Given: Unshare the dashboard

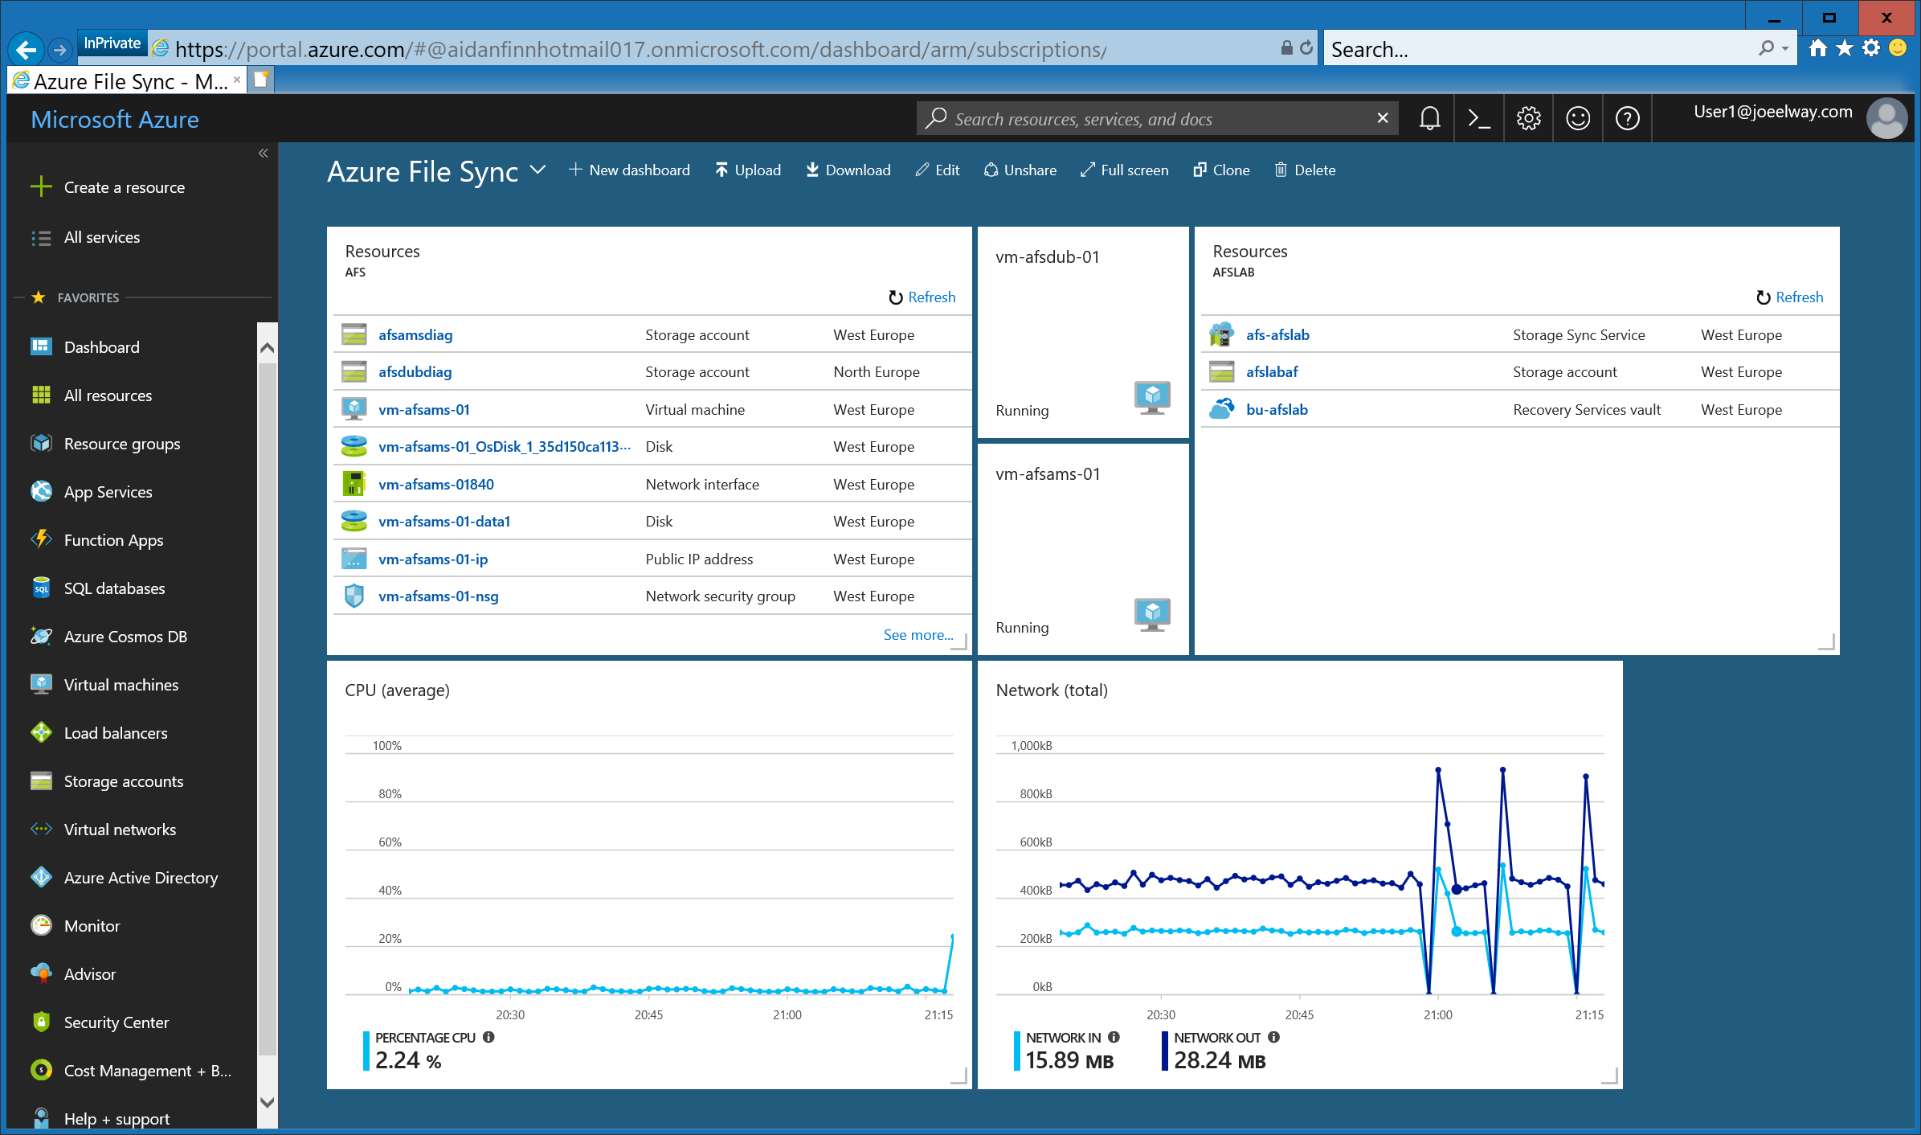Looking at the screenshot, I should point(1020,170).
